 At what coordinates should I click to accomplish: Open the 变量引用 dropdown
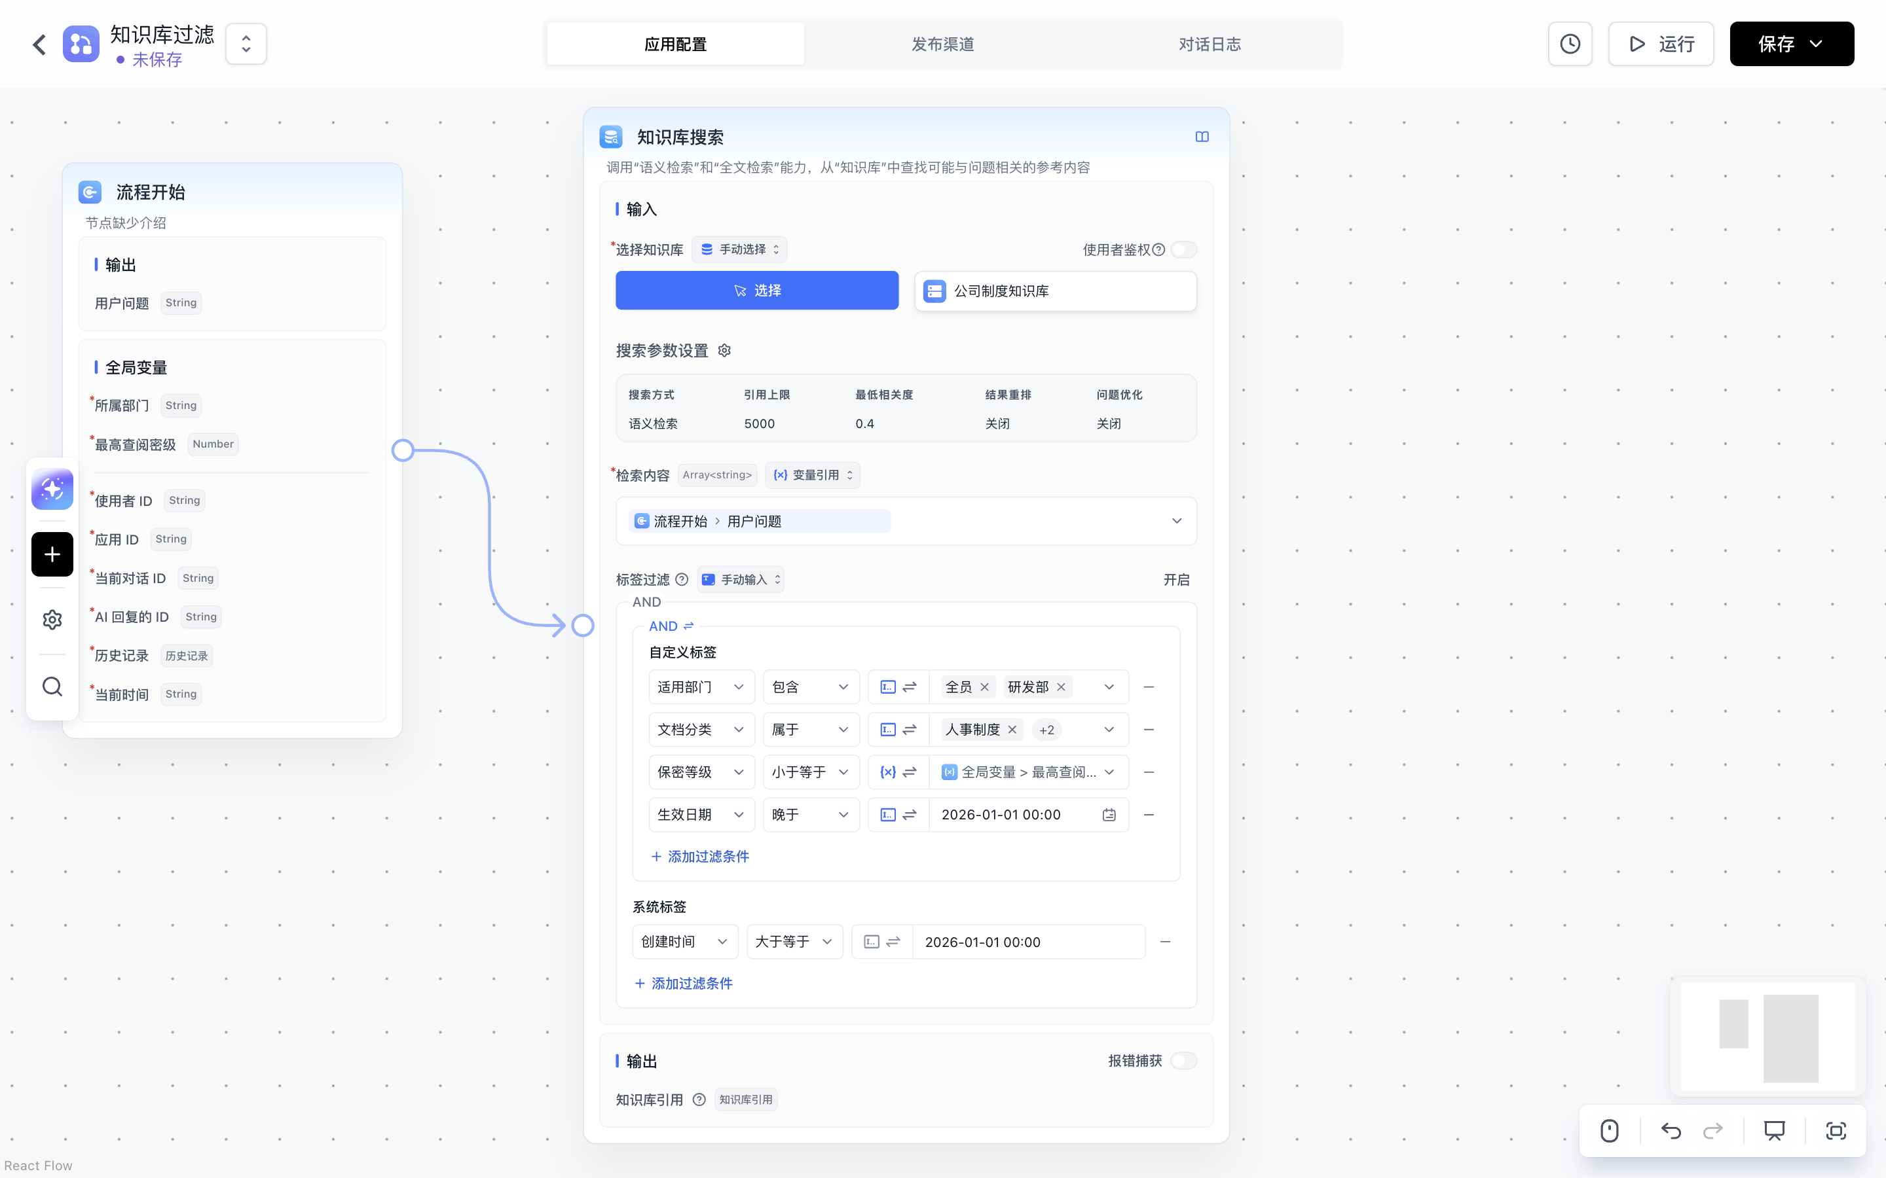coord(813,474)
